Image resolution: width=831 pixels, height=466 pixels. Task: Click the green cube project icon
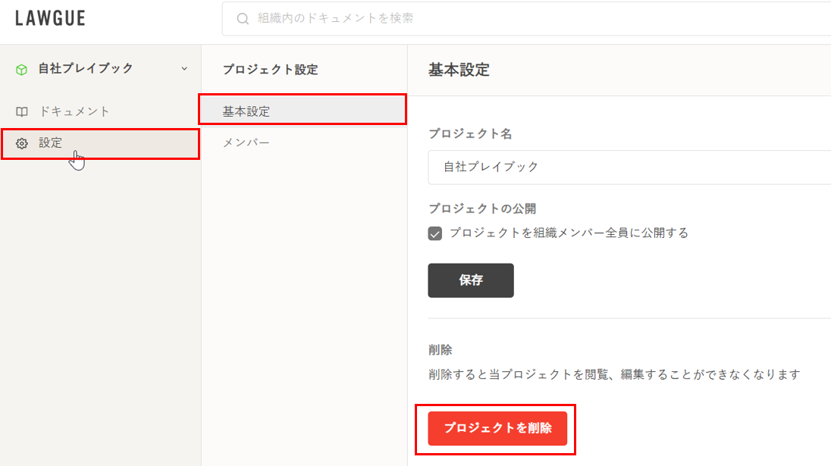pos(21,69)
